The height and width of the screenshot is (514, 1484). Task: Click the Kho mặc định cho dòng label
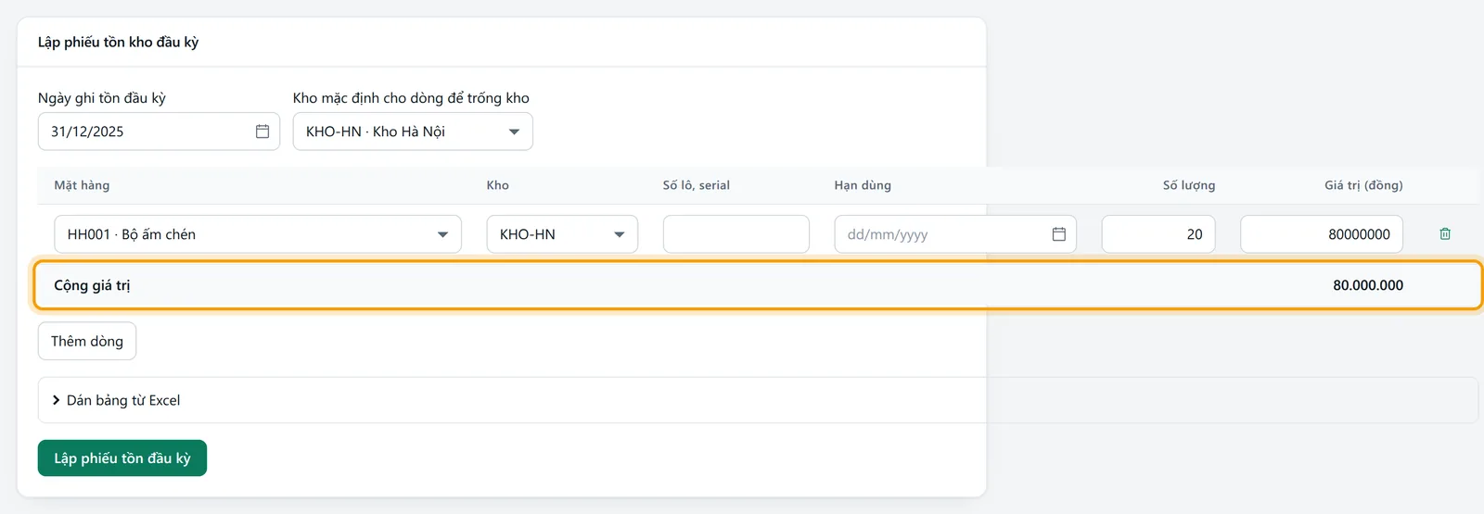[411, 98]
